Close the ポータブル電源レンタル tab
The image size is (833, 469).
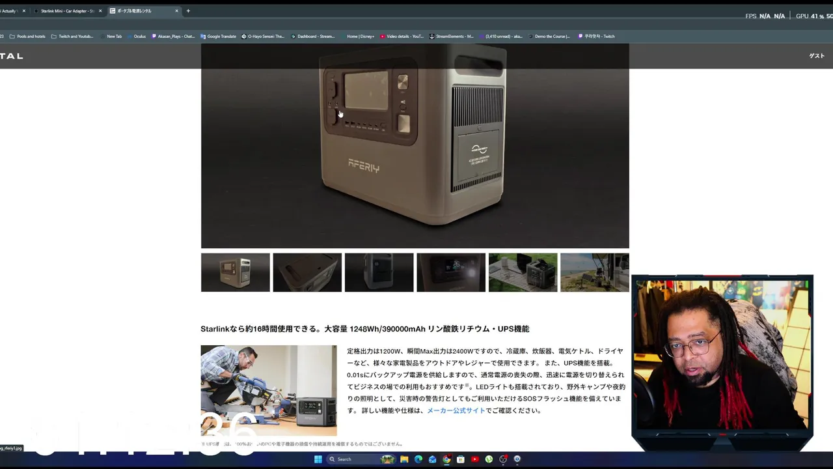[176, 11]
